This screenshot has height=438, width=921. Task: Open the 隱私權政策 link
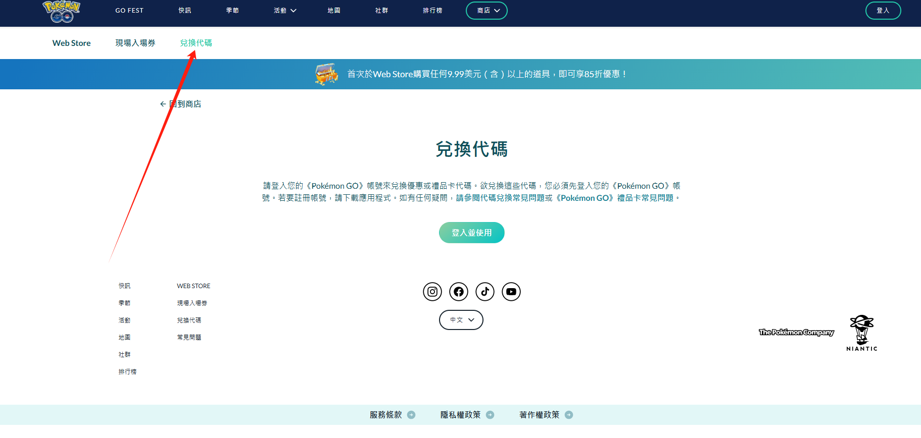coord(461,415)
